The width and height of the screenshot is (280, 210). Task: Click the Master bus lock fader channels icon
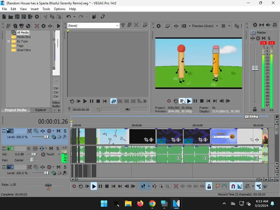255,109
